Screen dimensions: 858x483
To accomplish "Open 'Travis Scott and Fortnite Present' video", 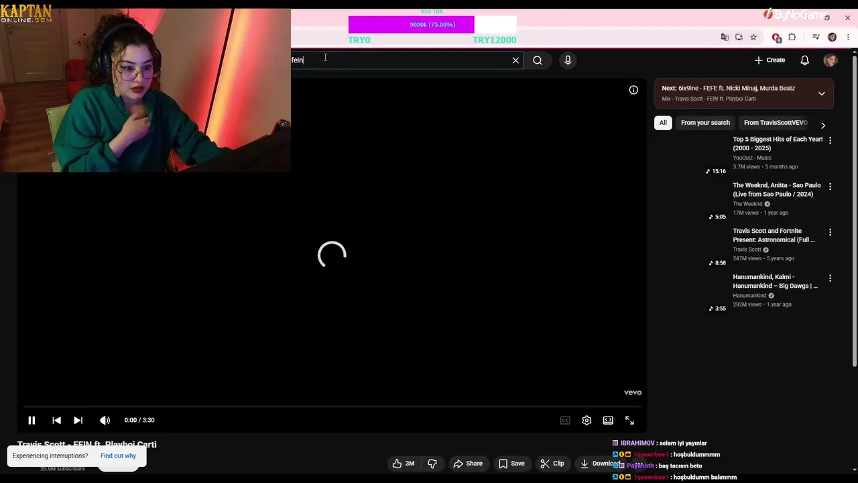I will click(774, 235).
